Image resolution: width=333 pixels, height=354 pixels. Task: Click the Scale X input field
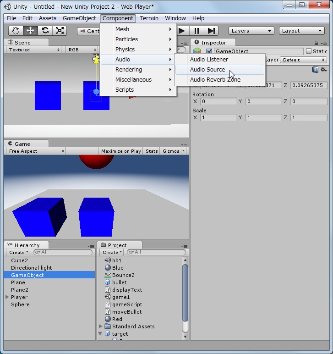[218, 118]
